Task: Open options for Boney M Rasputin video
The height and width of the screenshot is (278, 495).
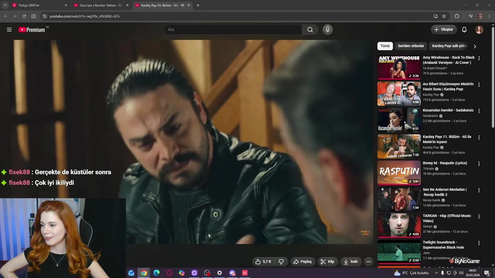Action: (x=479, y=164)
